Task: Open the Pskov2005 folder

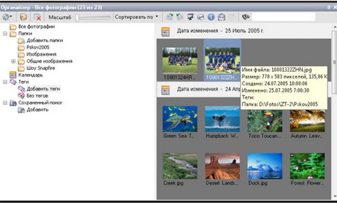Action: coord(37,48)
